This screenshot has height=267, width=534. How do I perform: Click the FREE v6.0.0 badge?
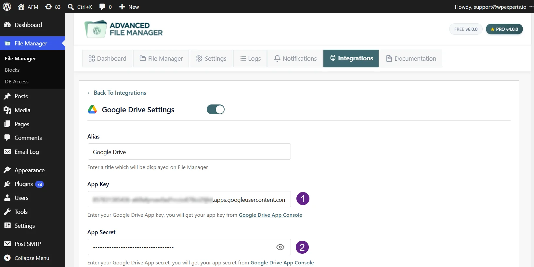(466, 29)
